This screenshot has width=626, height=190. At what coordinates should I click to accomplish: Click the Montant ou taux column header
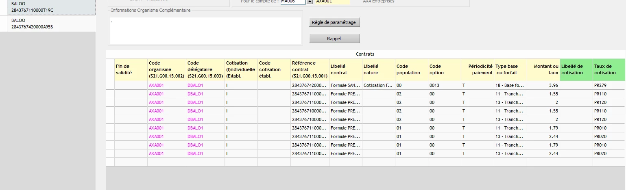(543, 69)
